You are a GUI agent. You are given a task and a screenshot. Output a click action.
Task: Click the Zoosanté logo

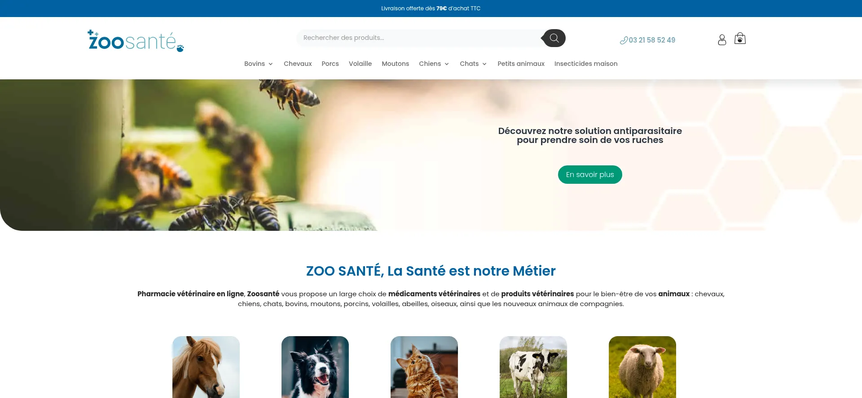[x=136, y=41]
